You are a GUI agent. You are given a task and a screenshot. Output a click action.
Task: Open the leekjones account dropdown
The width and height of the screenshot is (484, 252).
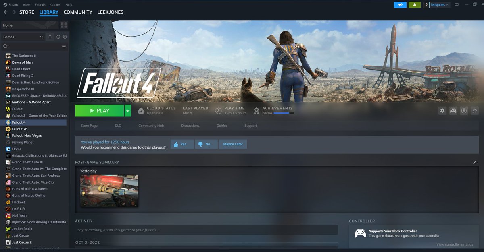click(x=440, y=5)
